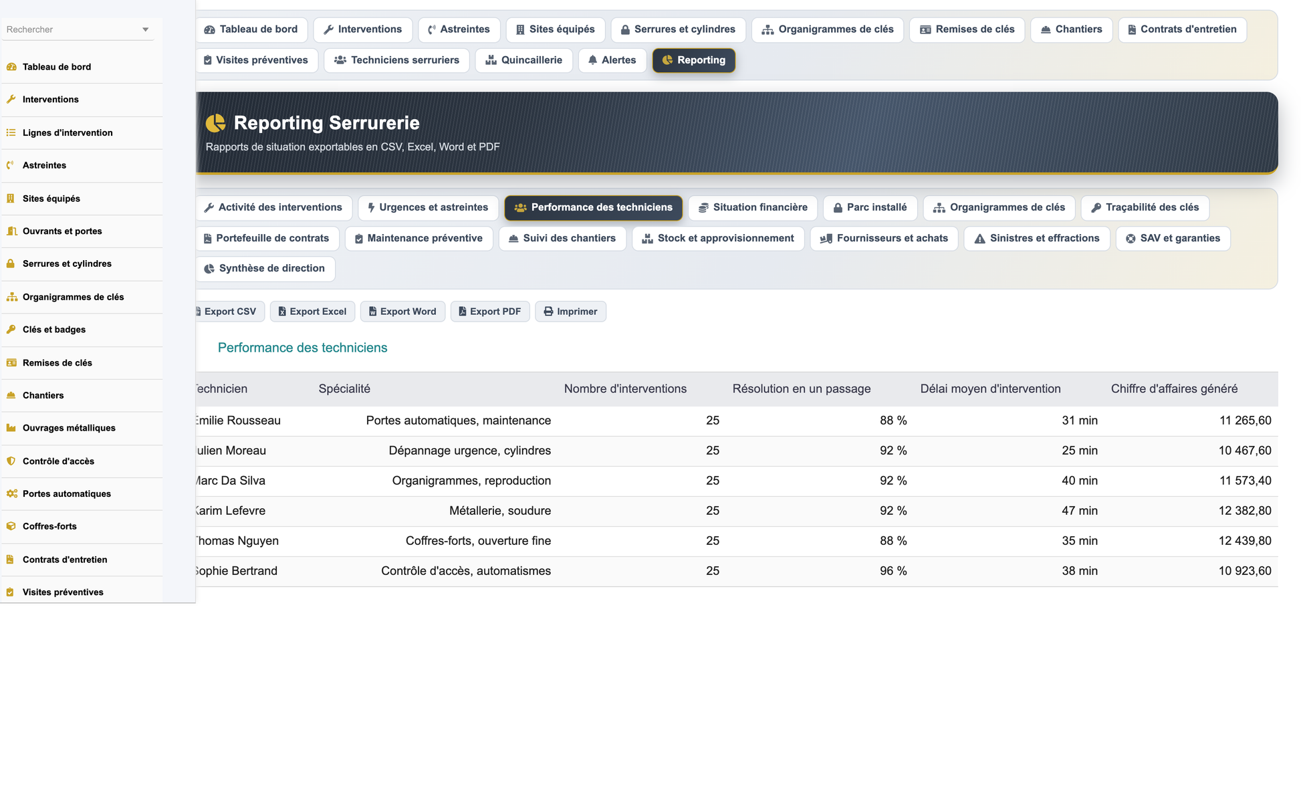Click the Astreintes phone icon in sidebar
This screenshot has width=1301, height=805.
[x=11, y=165]
